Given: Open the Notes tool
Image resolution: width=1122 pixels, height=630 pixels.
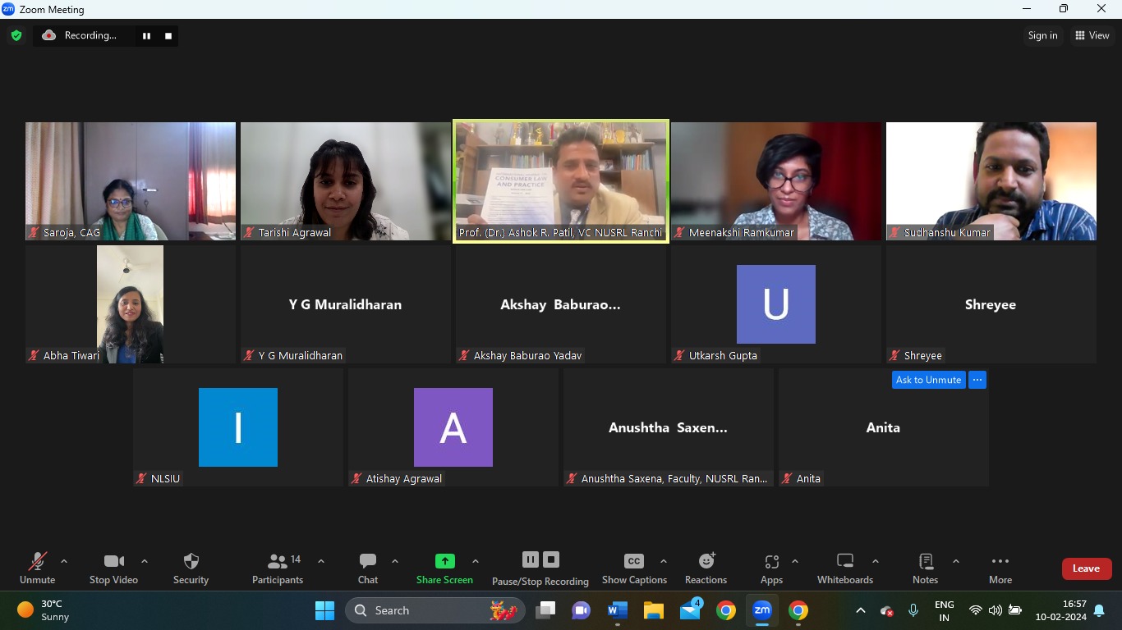Looking at the screenshot, I should point(925,562).
